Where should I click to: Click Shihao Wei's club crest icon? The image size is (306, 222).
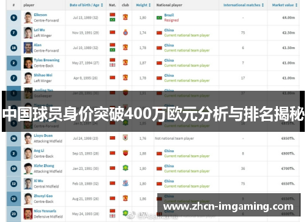[x=125, y=77]
